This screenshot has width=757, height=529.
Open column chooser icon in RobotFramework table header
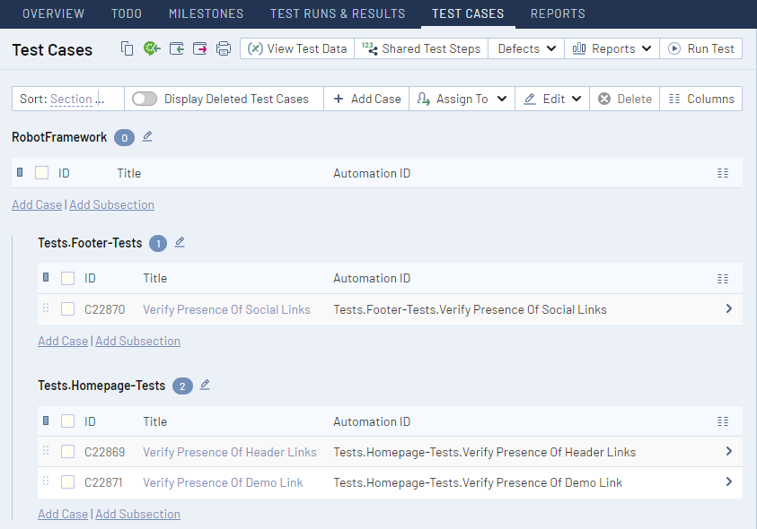click(723, 173)
